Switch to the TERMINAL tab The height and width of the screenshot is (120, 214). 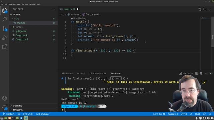pos(116,73)
